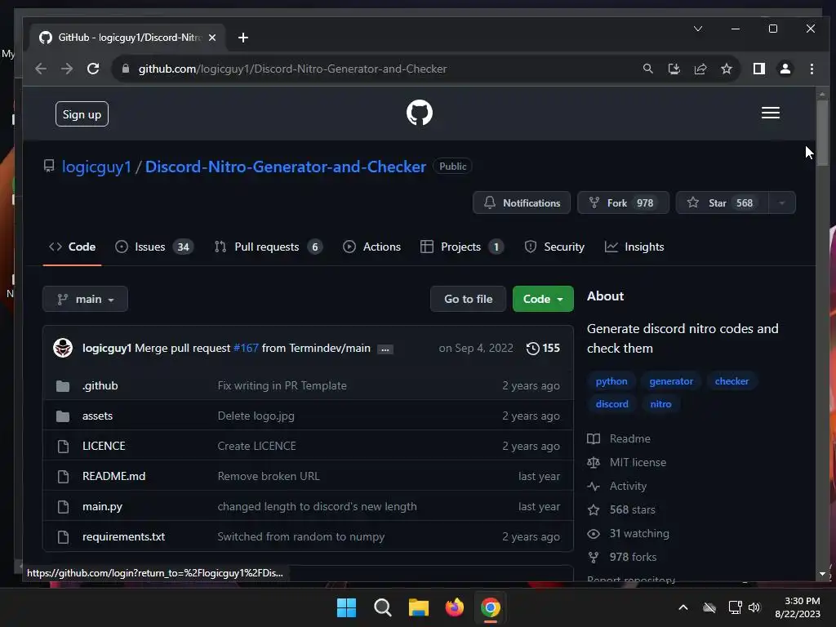Open the Insights tab
This screenshot has height=627, width=836.
634,247
